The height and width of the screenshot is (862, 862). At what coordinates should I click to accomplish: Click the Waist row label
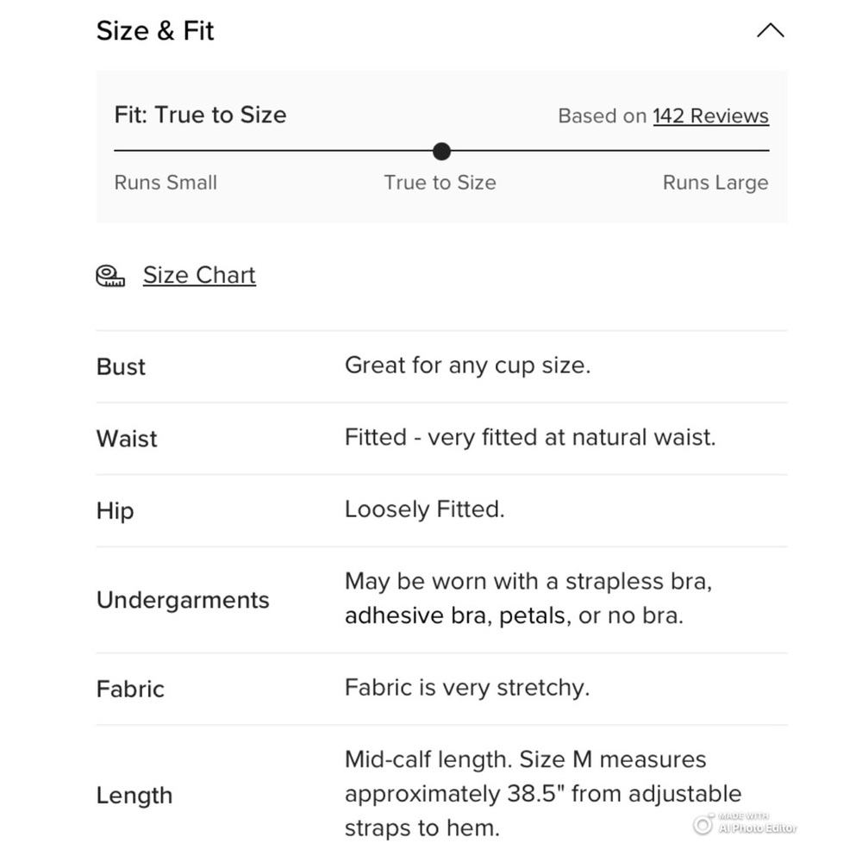click(127, 439)
